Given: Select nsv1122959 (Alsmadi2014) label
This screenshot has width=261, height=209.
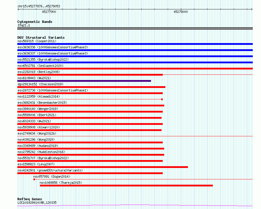Looking at the screenshot, I should (x=39, y=96).
